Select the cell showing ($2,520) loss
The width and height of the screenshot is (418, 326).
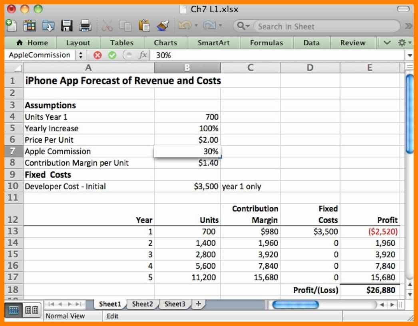point(370,232)
